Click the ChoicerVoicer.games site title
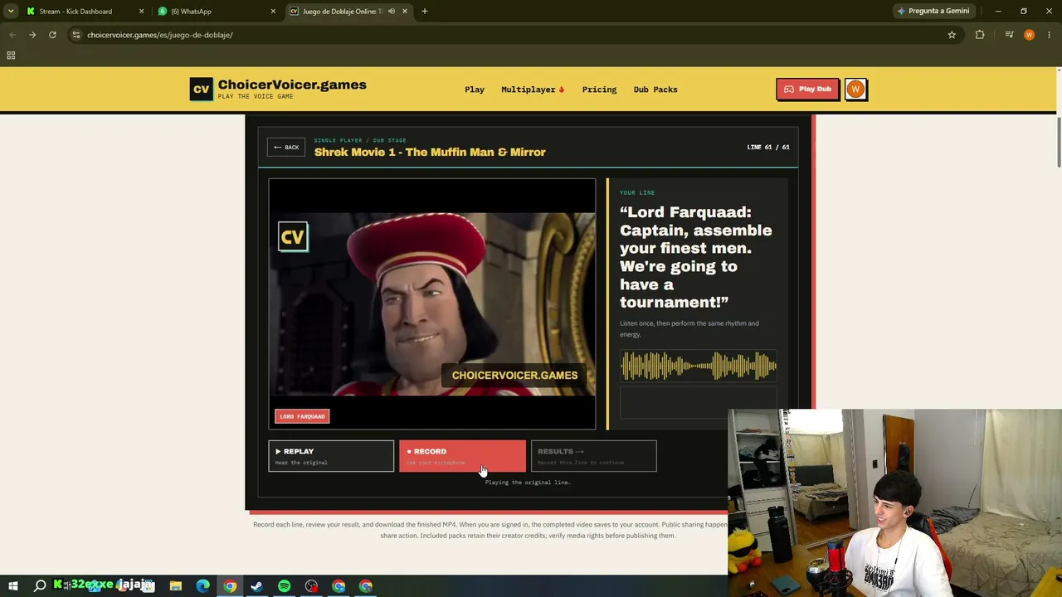1062x597 pixels. [292, 85]
